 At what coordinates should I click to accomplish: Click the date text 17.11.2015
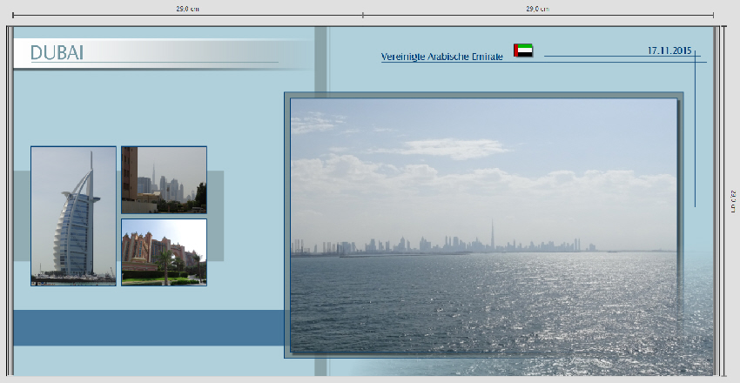tap(669, 50)
